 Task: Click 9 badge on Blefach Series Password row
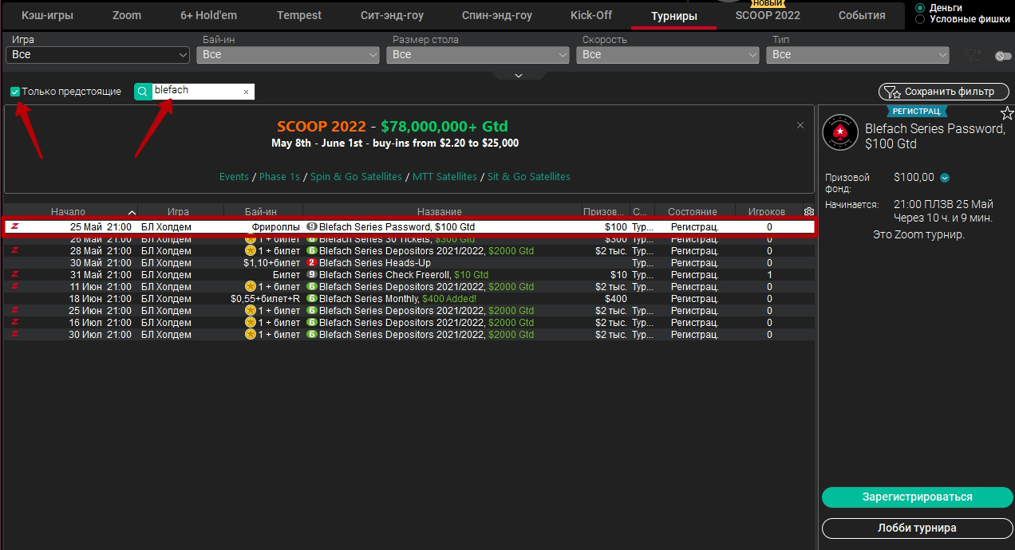click(312, 226)
